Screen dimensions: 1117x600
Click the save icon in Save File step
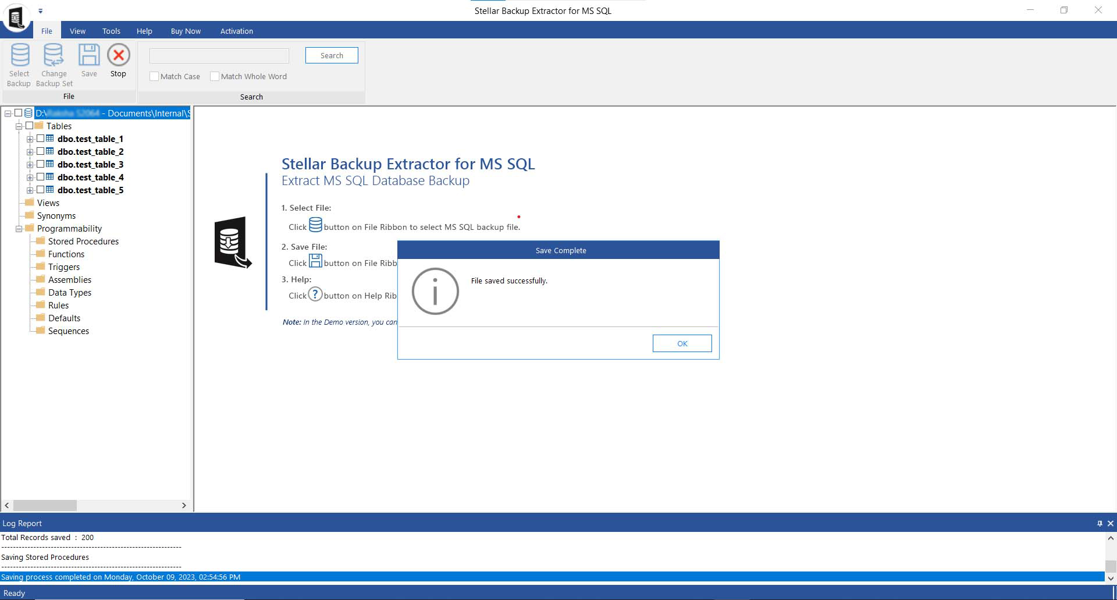(315, 260)
